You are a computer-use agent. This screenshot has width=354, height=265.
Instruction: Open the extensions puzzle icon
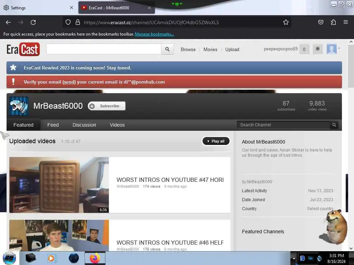(x=333, y=22)
